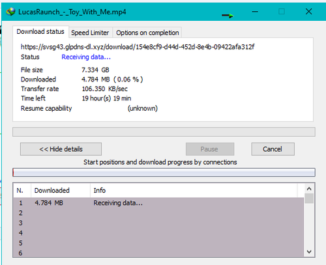Click the Downloaded 0.06 % percentage value
This screenshot has width=326, height=265.
(x=128, y=79)
